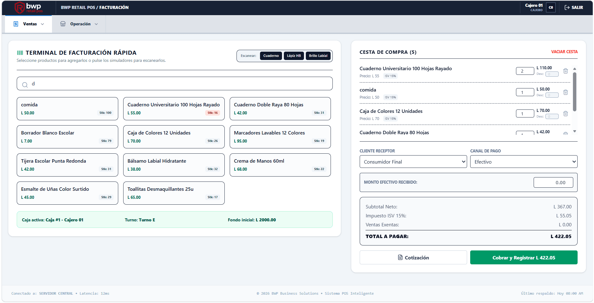The height and width of the screenshot is (303, 594).
Task: Click the discount field for comida
Action: (552, 95)
